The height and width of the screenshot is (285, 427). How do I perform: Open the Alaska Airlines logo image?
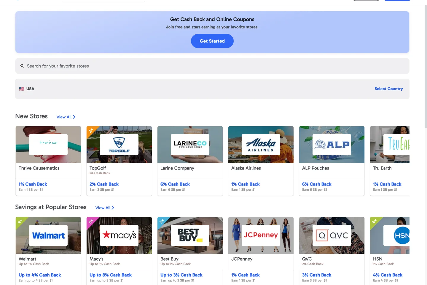[261, 145]
